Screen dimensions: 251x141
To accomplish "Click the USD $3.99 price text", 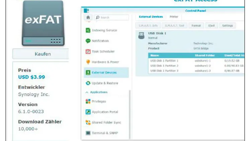I will pyautogui.click(x=31, y=77).
